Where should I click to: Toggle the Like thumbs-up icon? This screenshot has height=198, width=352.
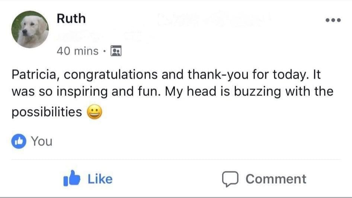point(72,179)
